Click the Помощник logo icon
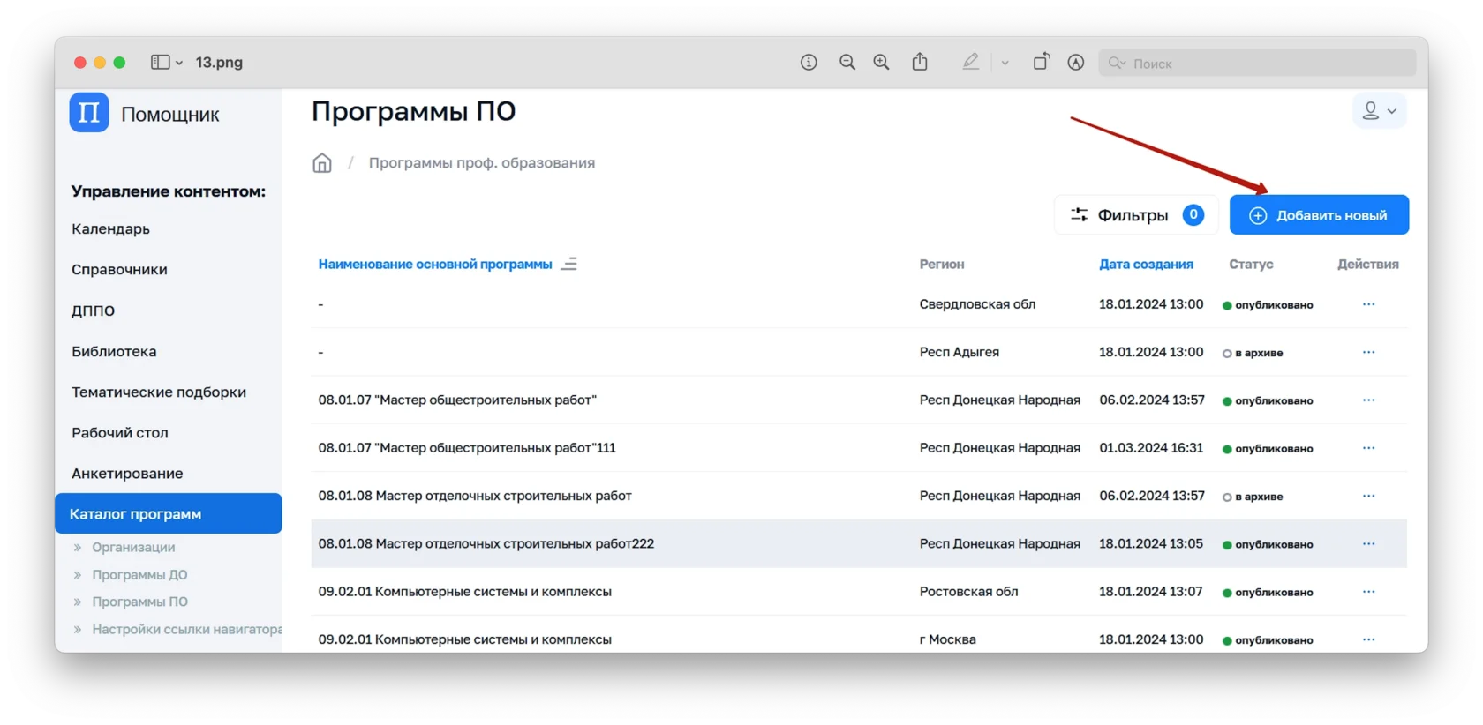This screenshot has height=725, width=1483. pos(89,113)
